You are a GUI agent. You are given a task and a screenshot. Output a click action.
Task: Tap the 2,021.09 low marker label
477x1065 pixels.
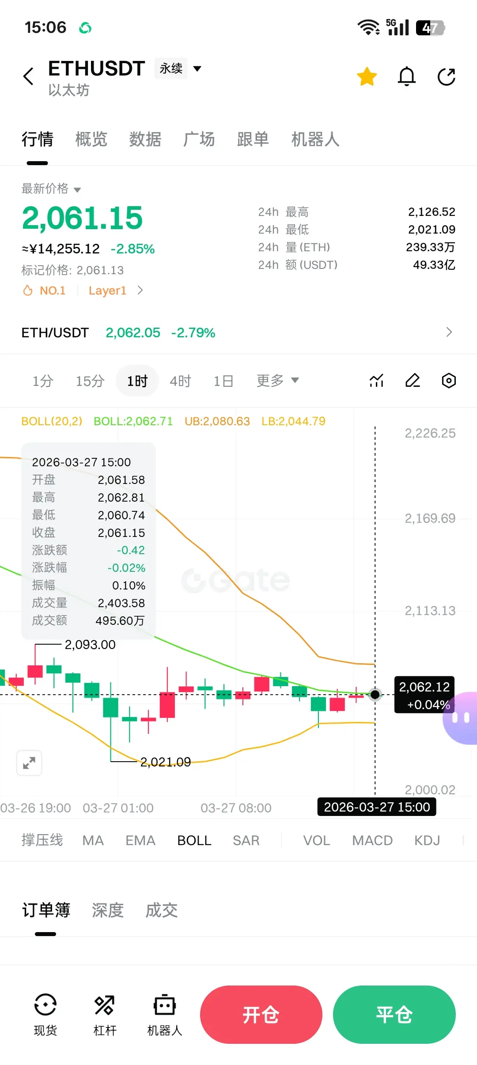[x=166, y=762]
